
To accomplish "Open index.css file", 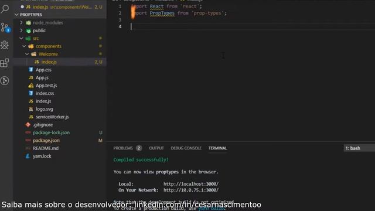I will tap(45, 93).
